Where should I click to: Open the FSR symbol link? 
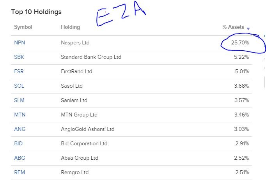[x=19, y=71]
